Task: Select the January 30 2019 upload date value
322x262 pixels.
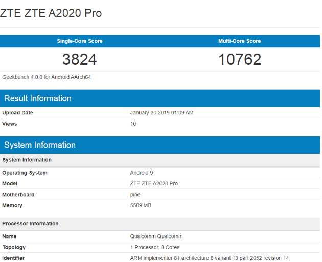Action: point(162,113)
